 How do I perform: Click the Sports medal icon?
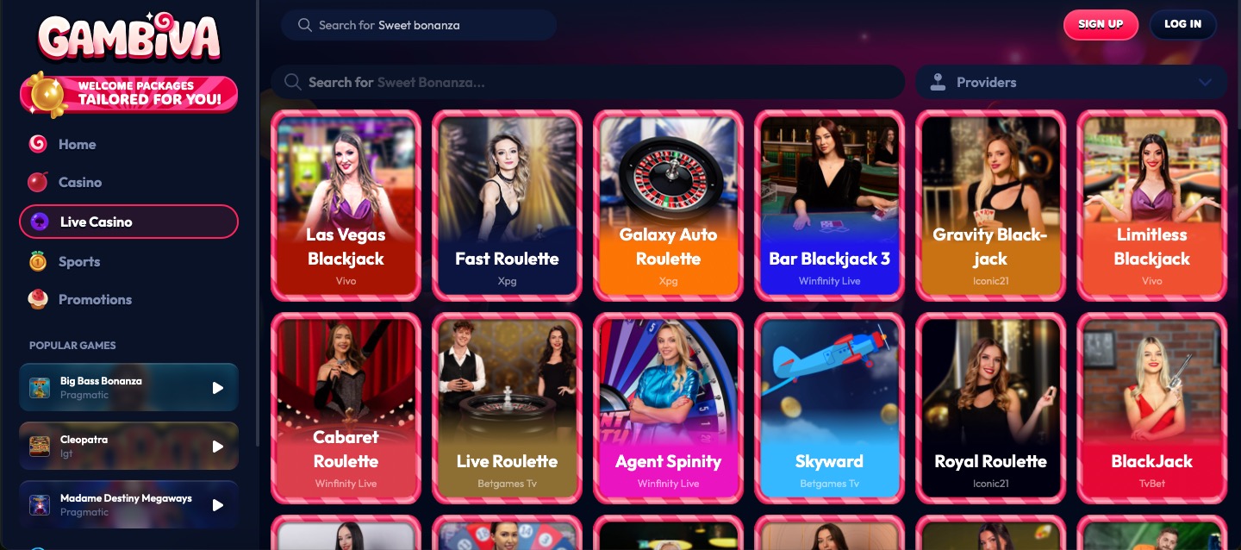pos(38,261)
